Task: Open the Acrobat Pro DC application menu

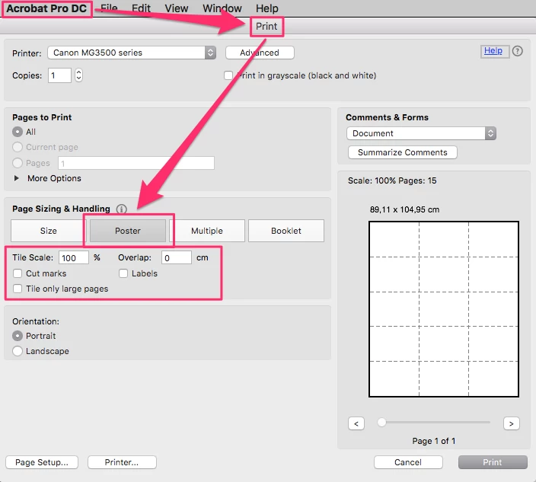Action: (46, 8)
